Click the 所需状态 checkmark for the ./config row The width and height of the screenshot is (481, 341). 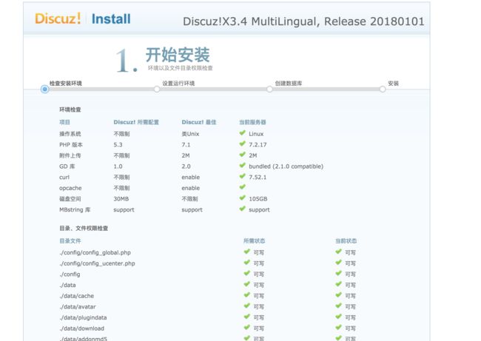[247, 273]
